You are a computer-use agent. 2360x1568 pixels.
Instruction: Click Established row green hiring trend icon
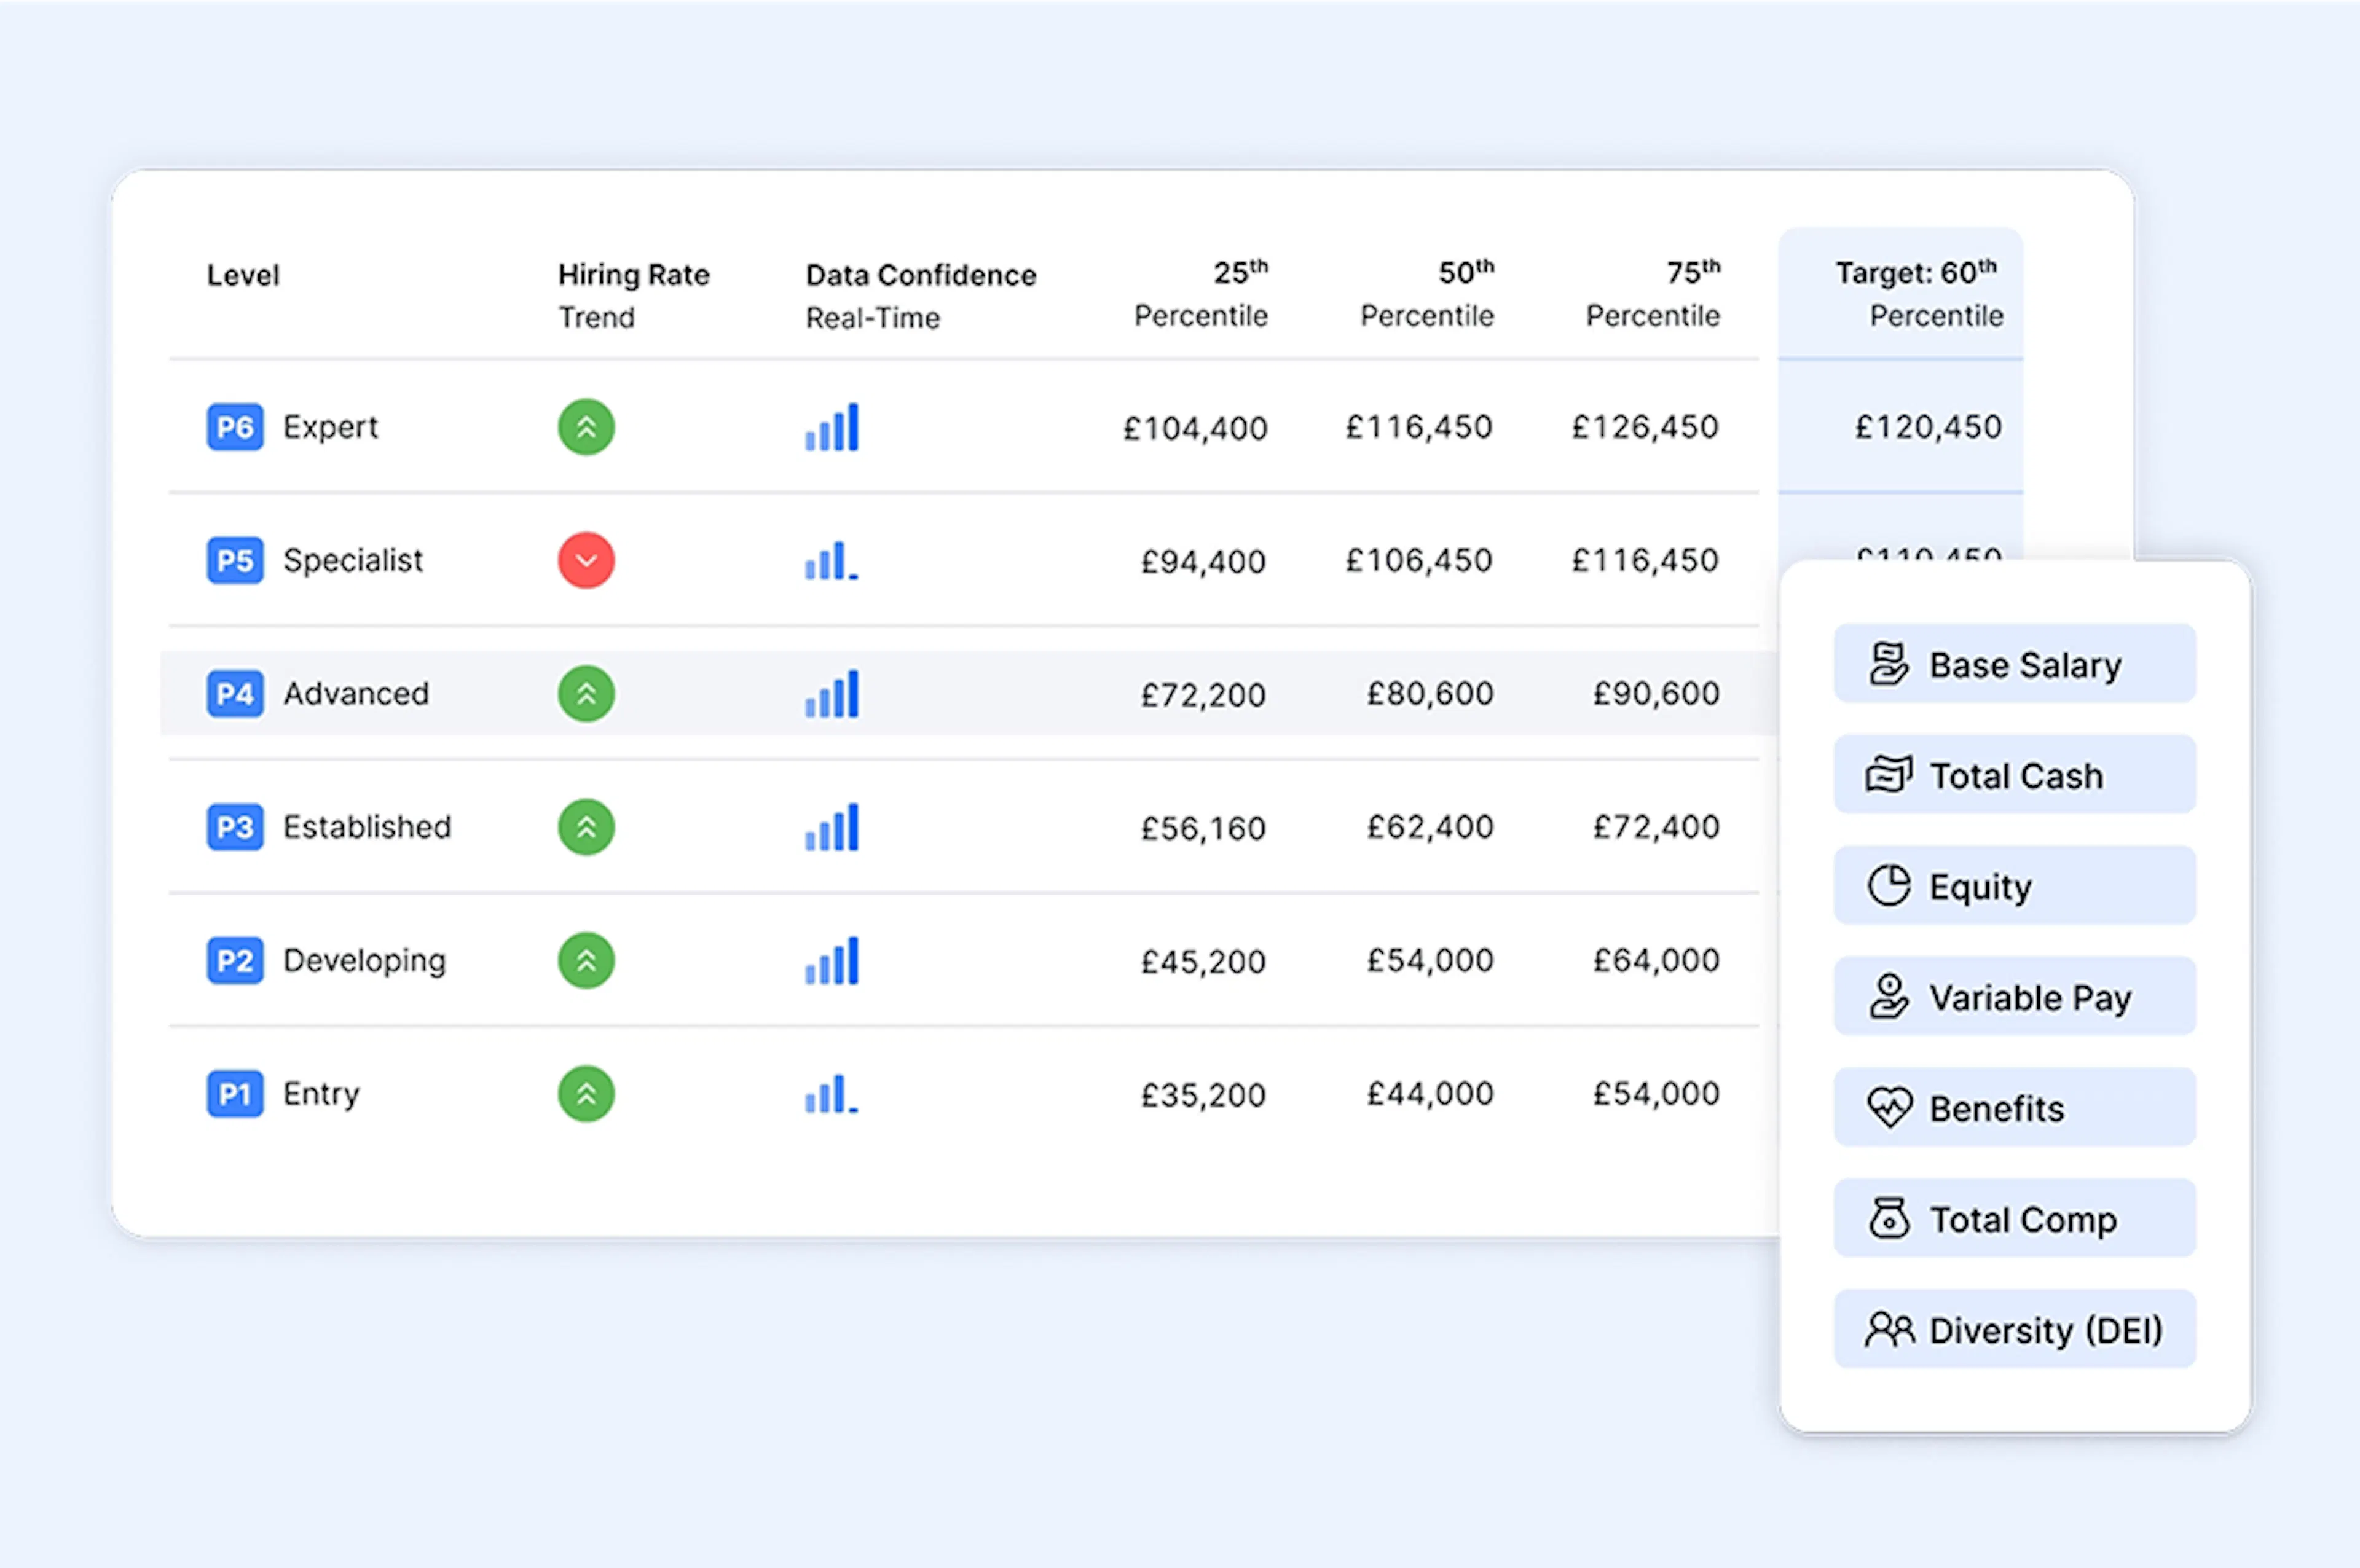point(586,827)
